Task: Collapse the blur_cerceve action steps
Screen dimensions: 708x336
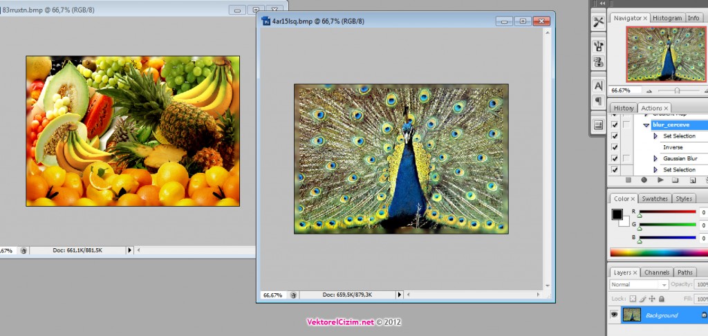Action: click(x=646, y=125)
